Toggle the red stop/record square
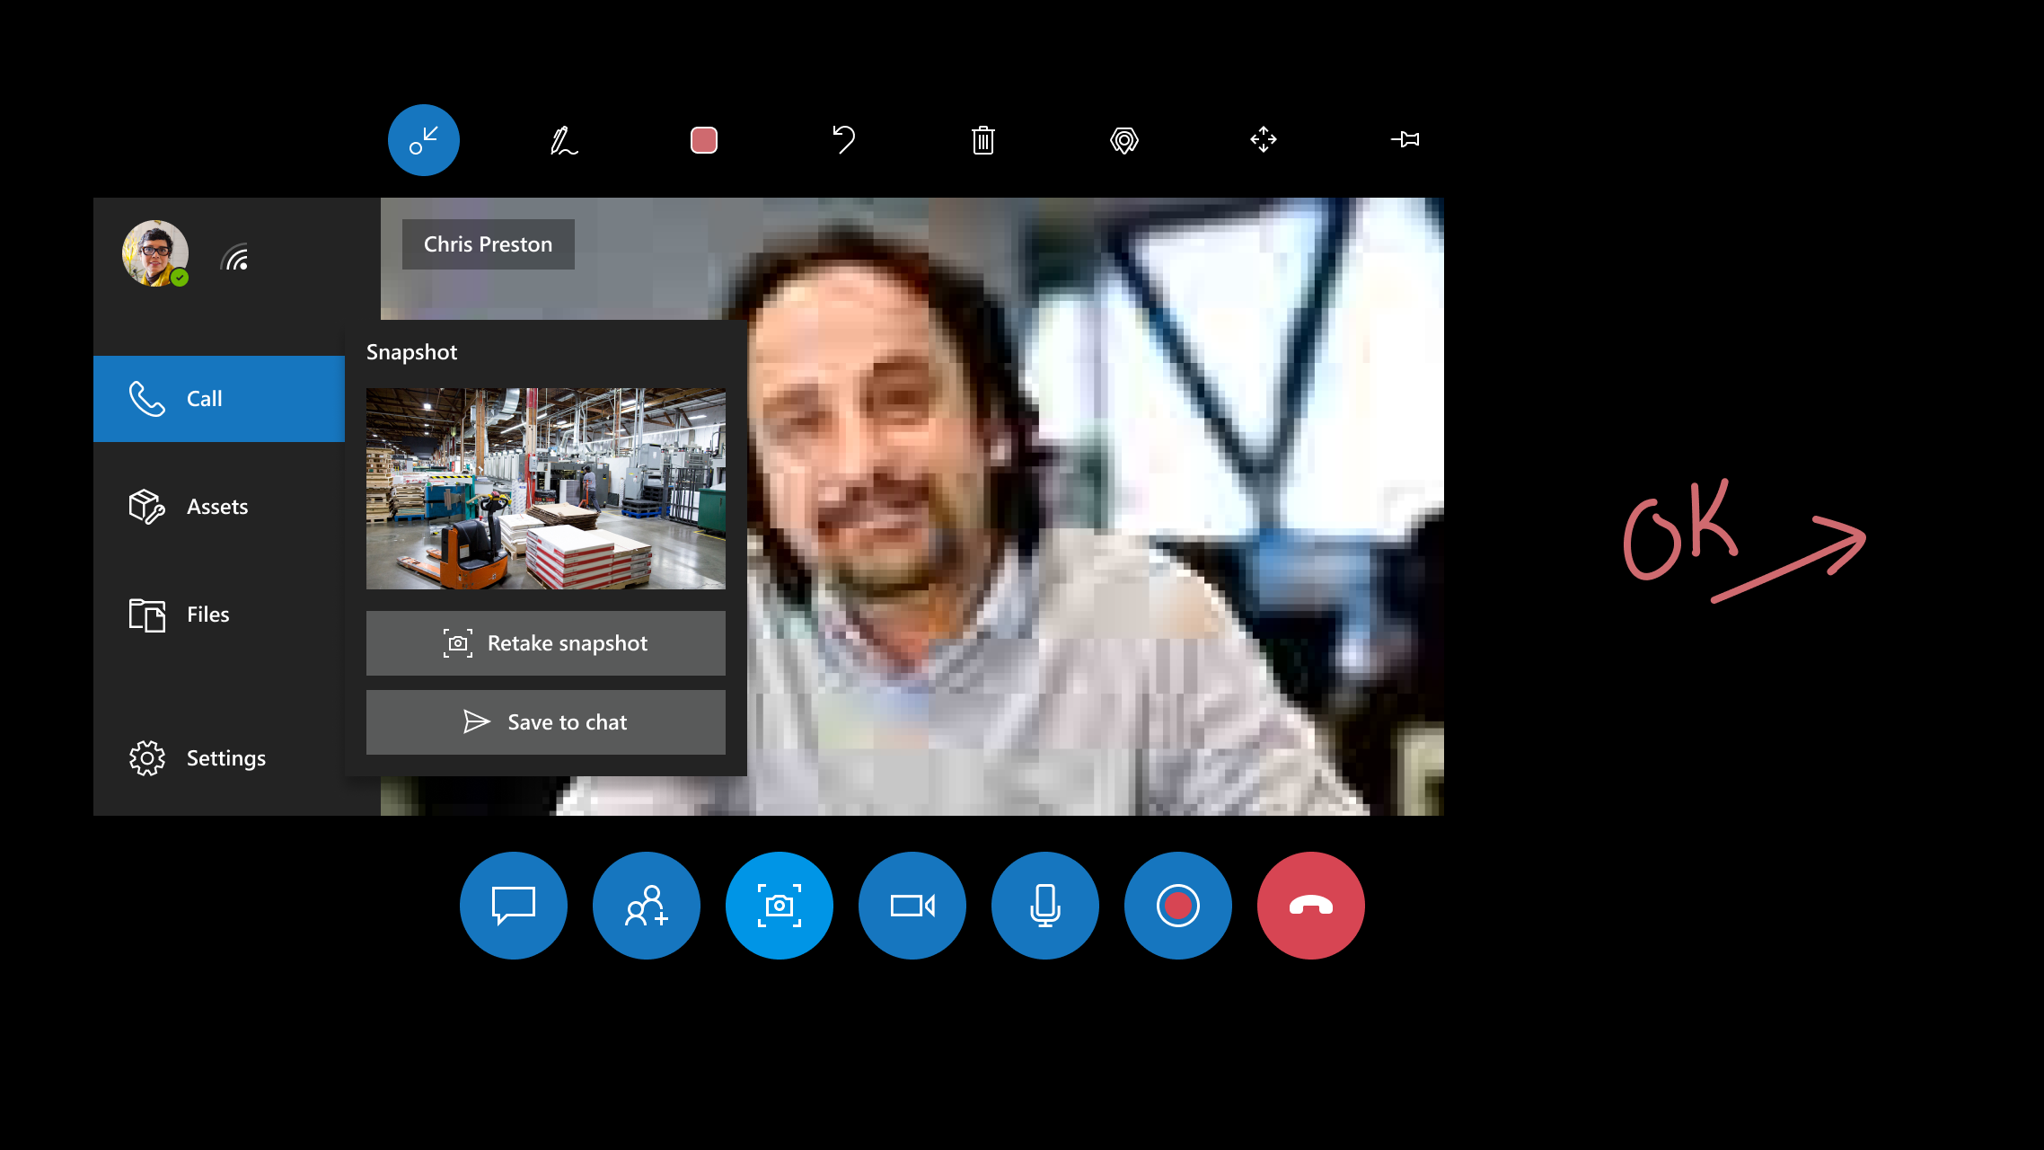 click(703, 140)
